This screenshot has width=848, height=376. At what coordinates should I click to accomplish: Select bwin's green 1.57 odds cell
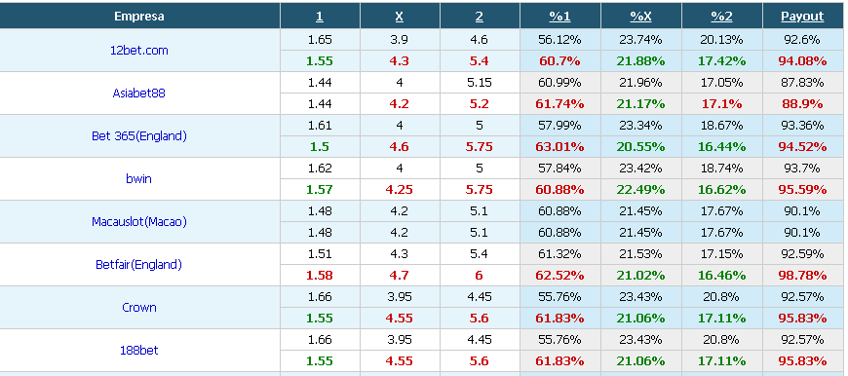pyautogui.click(x=320, y=190)
